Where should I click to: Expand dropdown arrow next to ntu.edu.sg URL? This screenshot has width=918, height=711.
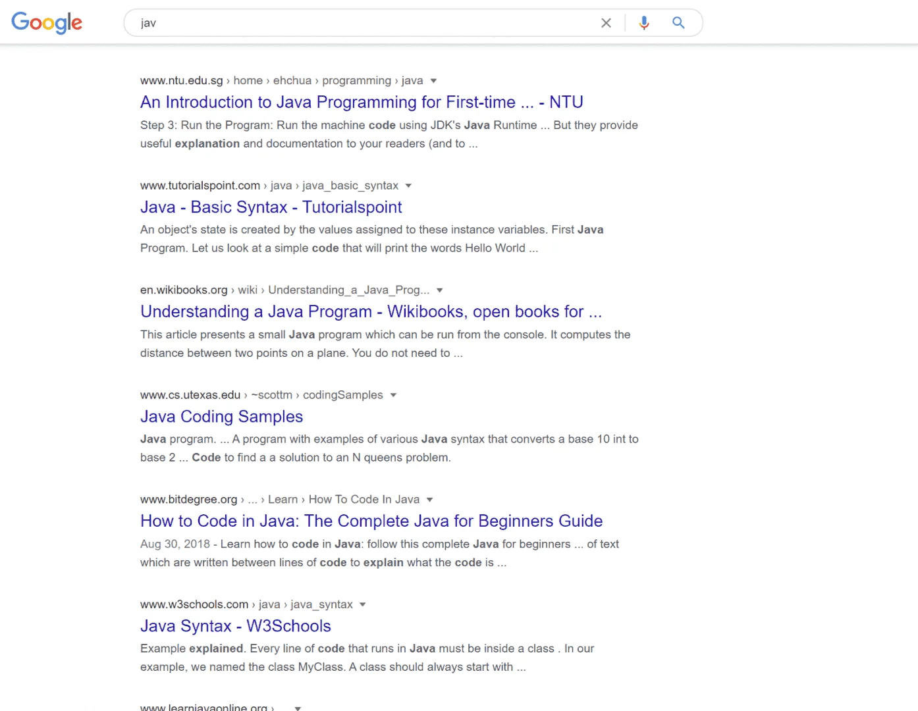click(433, 81)
